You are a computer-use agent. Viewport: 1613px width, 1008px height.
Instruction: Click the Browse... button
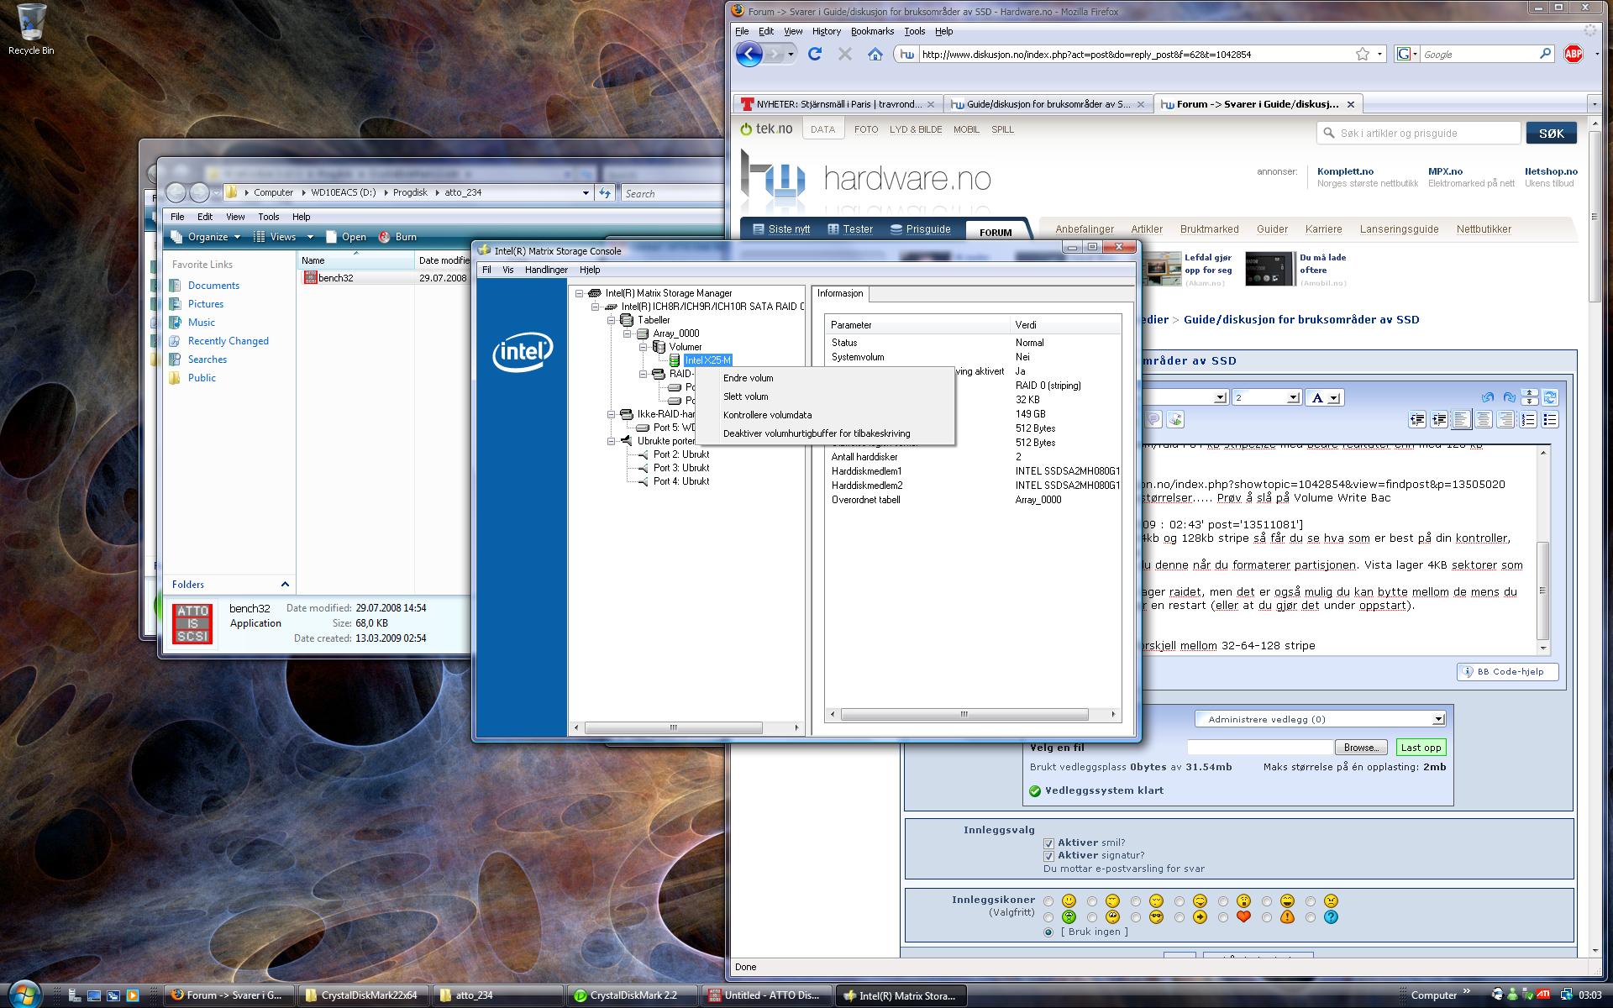(1360, 748)
